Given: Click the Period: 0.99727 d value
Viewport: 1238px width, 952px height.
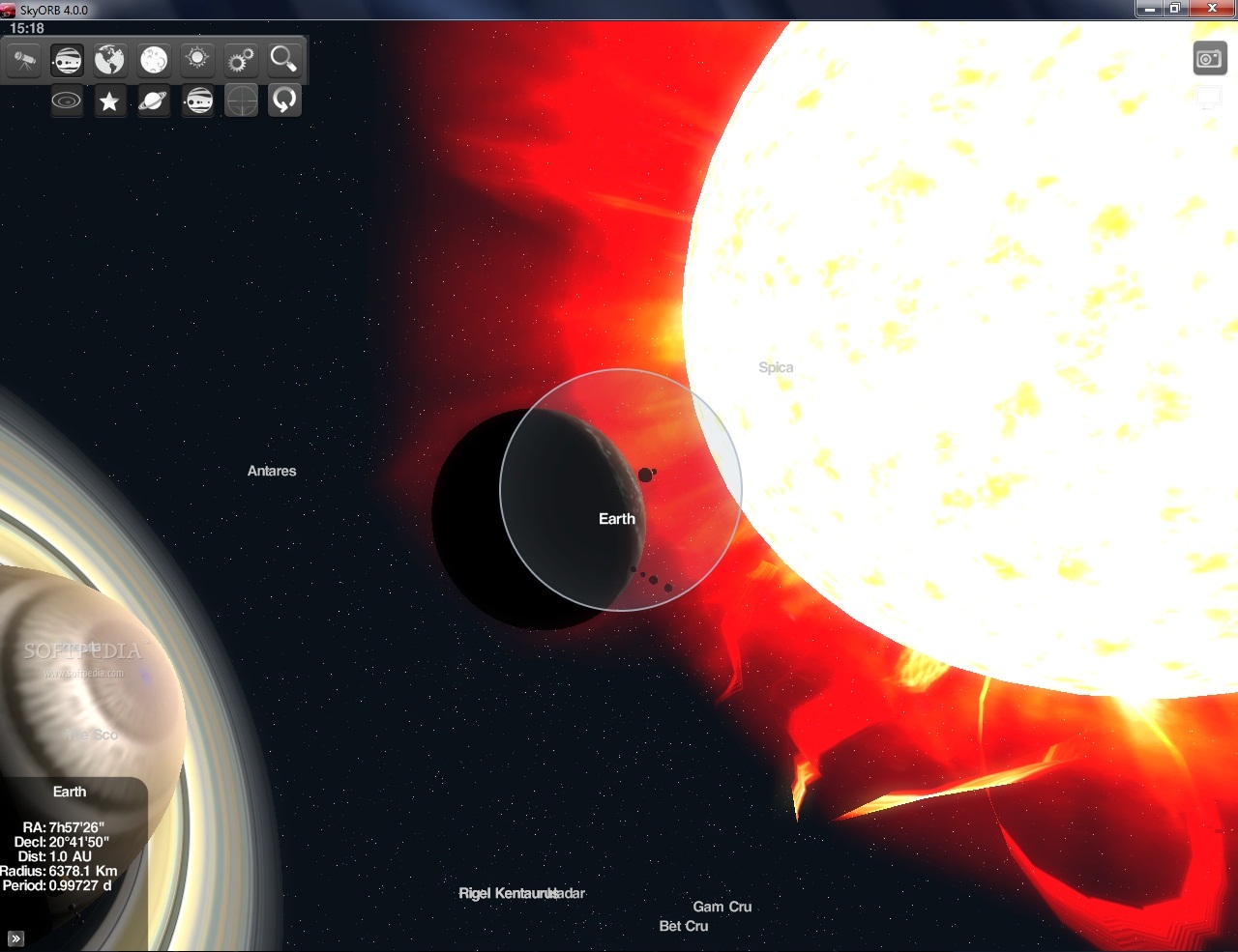Looking at the screenshot, I should 57,885.
